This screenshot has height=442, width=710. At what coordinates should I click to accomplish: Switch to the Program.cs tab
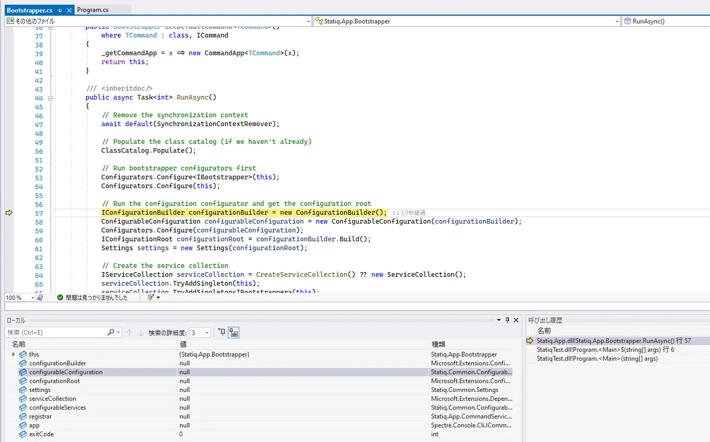pos(93,10)
